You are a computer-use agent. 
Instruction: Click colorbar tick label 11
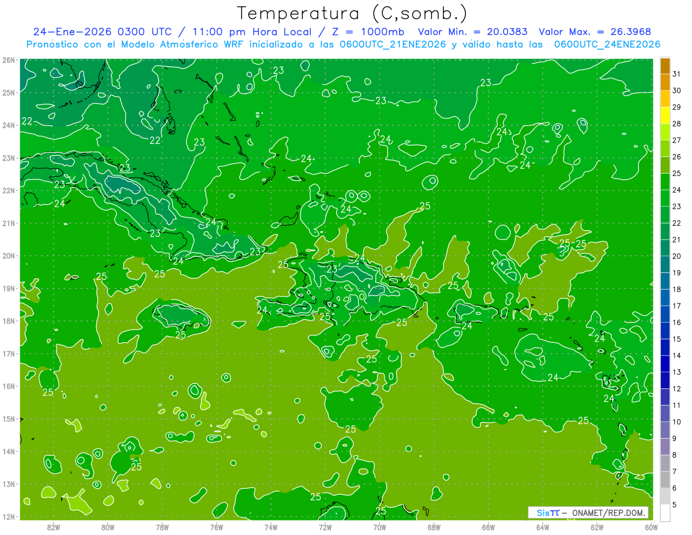pos(676,405)
